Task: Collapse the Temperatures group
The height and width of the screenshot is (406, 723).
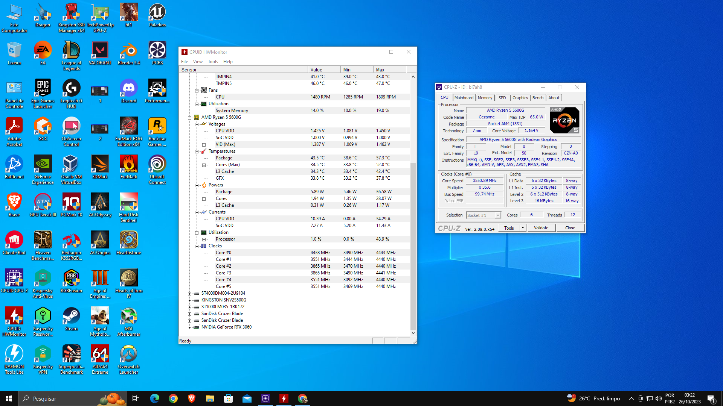Action: point(197,151)
